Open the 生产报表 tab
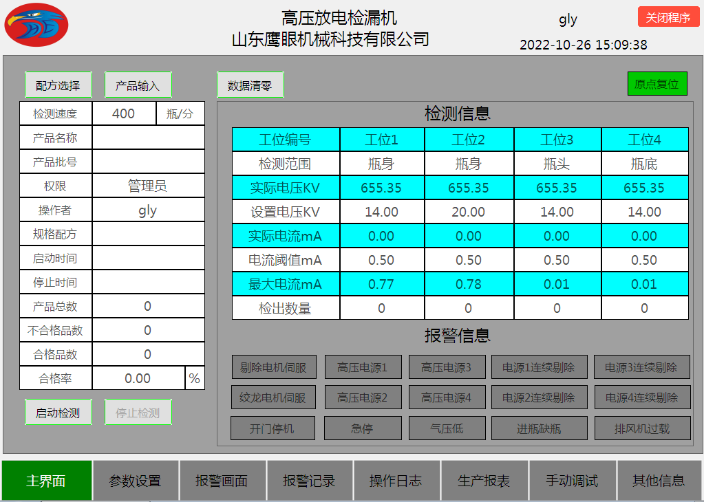The width and height of the screenshot is (704, 502). [x=484, y=481]
